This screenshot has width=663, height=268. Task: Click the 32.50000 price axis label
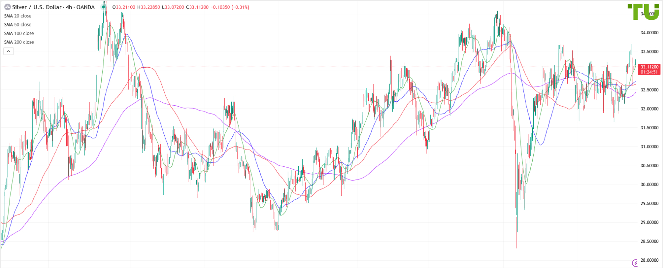click(x=649, y=90)
